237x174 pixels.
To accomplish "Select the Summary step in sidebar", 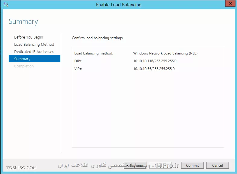I will pos(34,58).
